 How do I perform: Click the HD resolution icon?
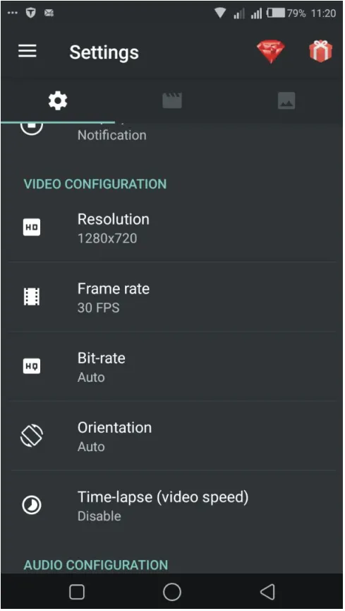(x=32, y=227)
